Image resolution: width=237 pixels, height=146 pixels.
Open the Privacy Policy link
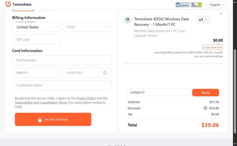[x=86, y=98]
